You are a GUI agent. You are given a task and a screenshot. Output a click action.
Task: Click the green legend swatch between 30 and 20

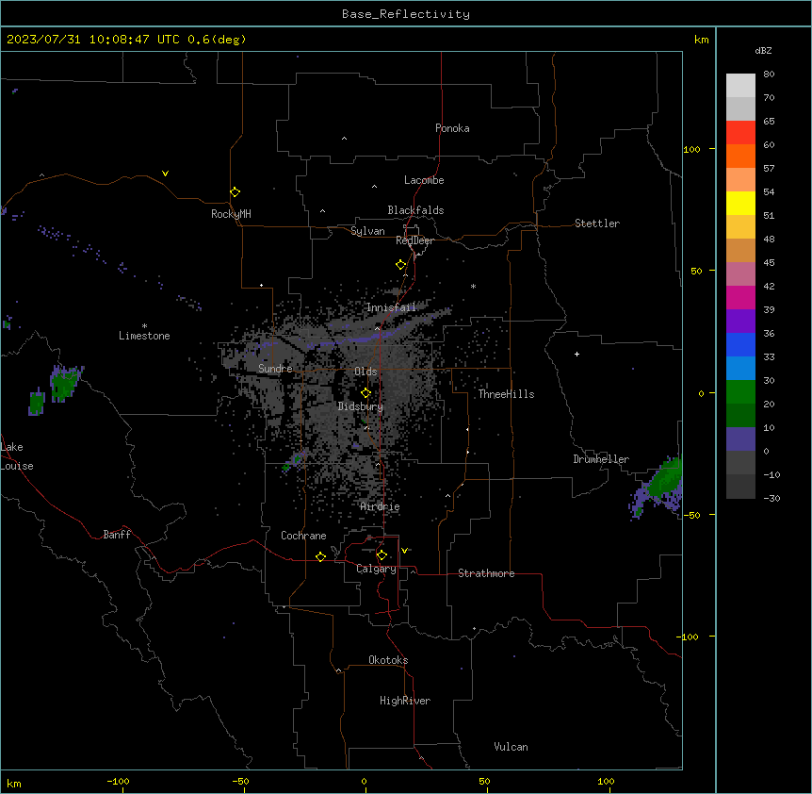pyautogui.click(x=740, y=392)
